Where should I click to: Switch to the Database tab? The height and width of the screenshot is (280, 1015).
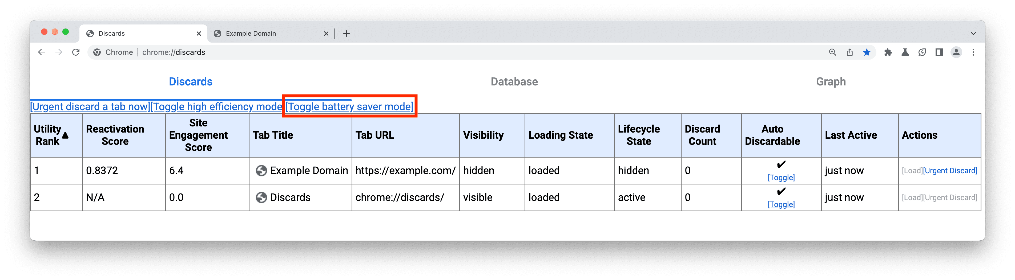point(514,81)
